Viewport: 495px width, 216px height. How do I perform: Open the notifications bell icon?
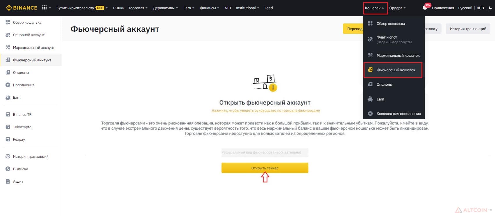click(425, 8)
